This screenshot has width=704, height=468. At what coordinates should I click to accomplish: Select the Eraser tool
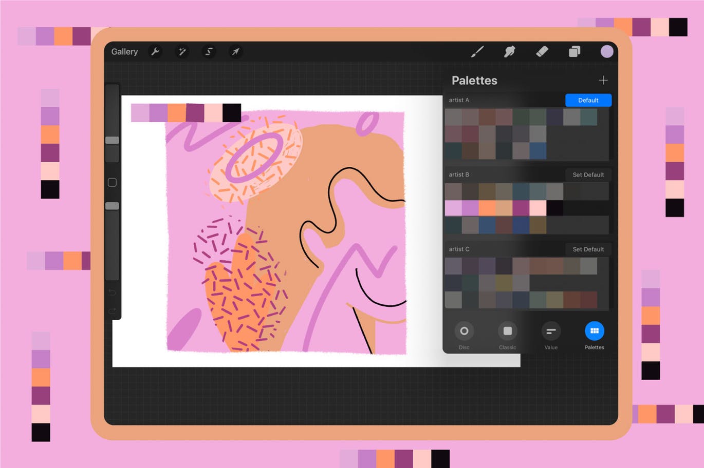542,51
